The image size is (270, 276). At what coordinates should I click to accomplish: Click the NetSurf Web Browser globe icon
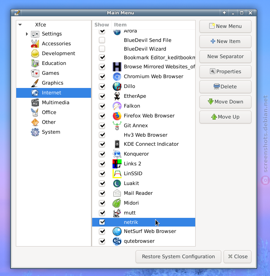[x=117, y=231]
